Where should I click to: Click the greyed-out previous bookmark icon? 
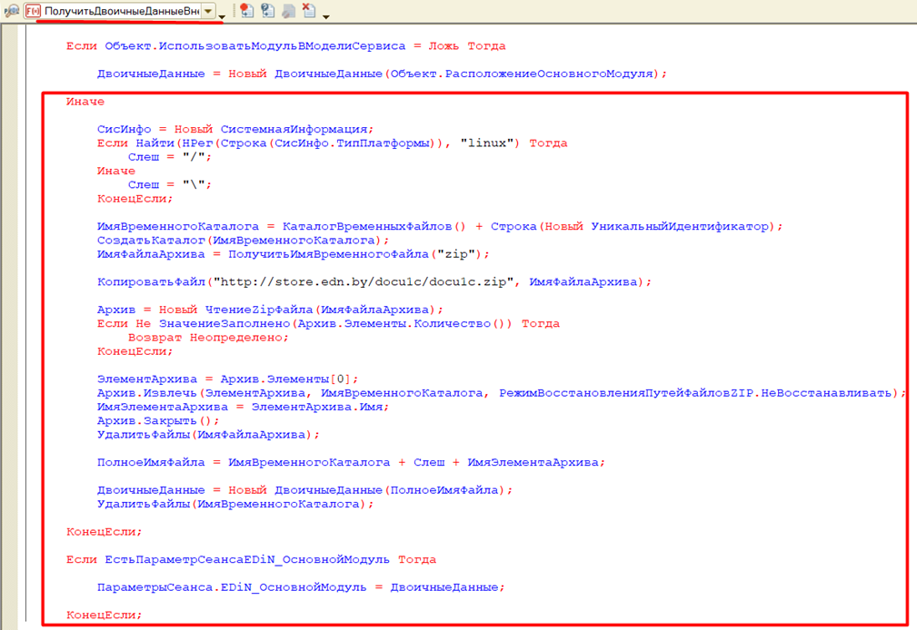pos(288,11)
